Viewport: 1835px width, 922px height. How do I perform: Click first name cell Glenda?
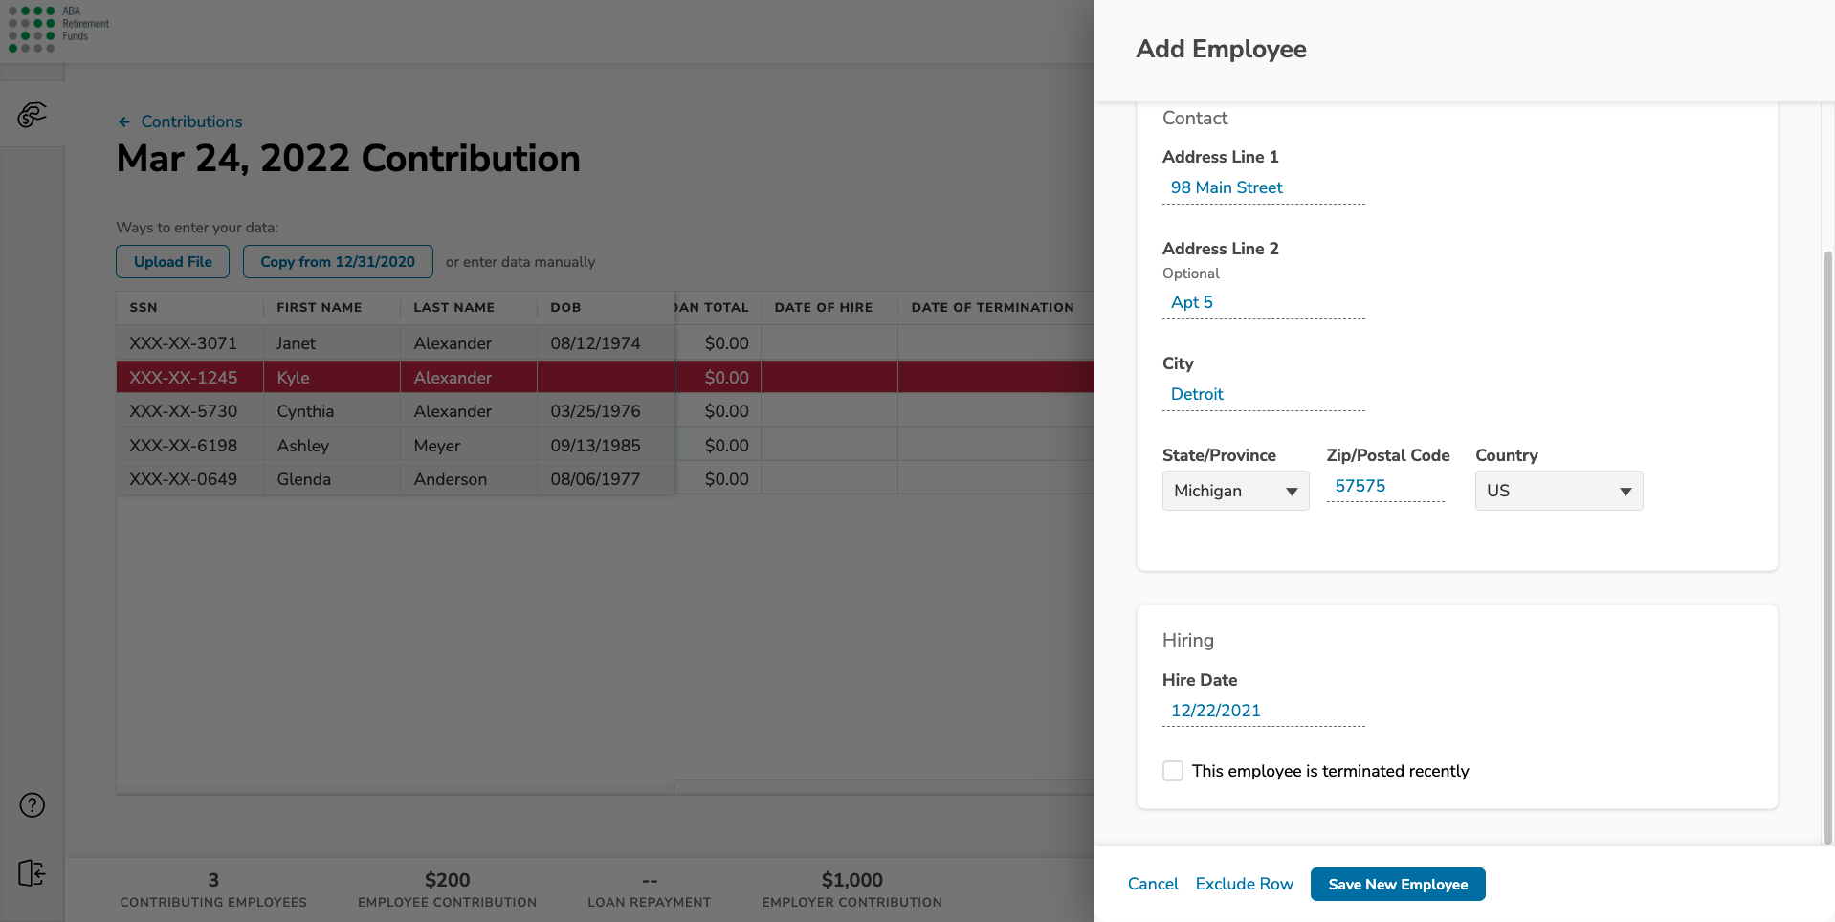(x=332, y=479)
